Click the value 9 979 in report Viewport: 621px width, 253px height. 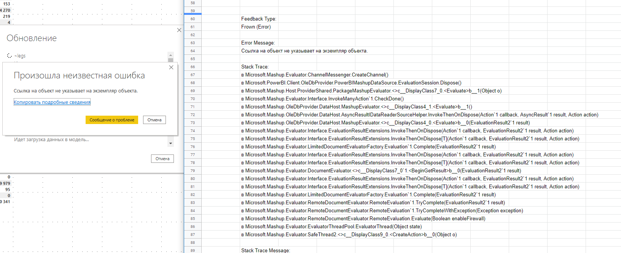tap(5, 183)
